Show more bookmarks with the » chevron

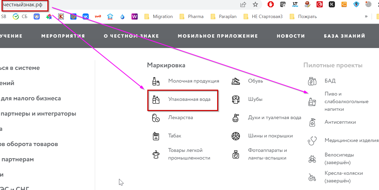(x=366, y=17)
